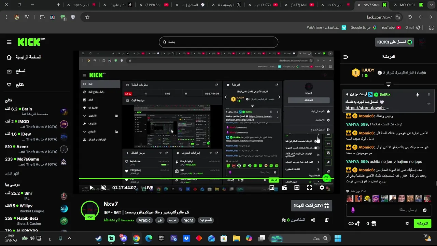Open the emoji picker in chat

(x=425, y=210)
